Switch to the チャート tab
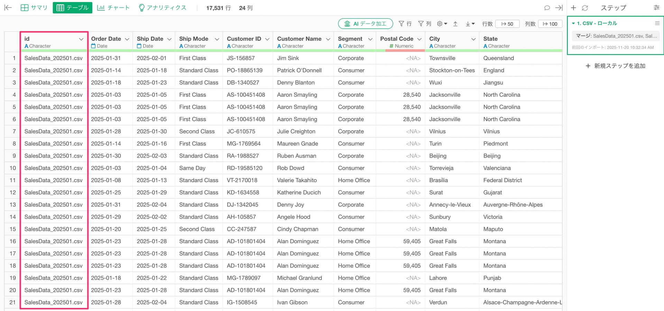Screen dimensions: 664x311 click(113, 8)
